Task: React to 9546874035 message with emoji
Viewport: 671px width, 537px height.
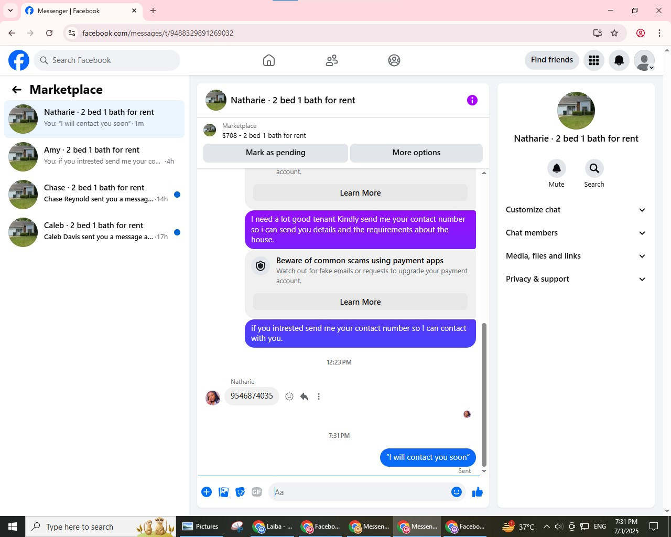Action: coord(289,396)
